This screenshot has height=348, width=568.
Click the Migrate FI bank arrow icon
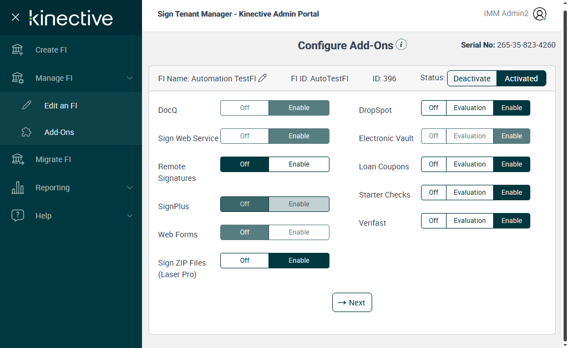pos(17,159)
